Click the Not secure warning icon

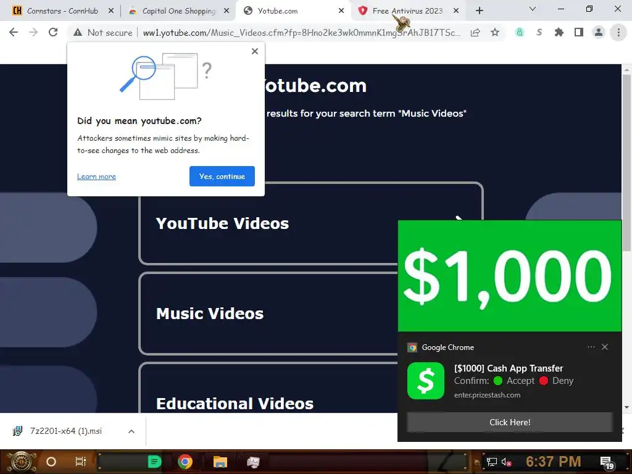(78, 33)
